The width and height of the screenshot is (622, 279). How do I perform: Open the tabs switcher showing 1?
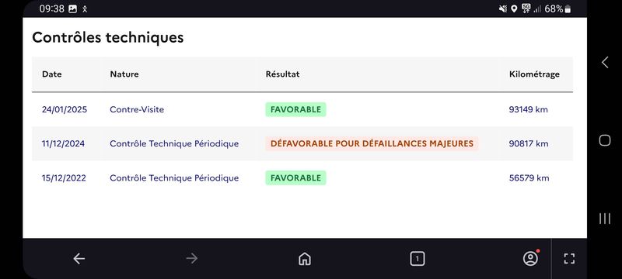click(x=417, y=259)
